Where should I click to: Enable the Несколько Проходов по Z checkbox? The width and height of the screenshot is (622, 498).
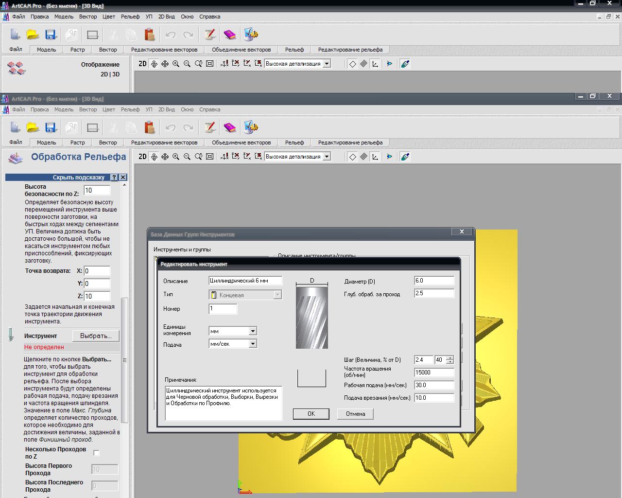pyautogui.click(x=96, y=453)
